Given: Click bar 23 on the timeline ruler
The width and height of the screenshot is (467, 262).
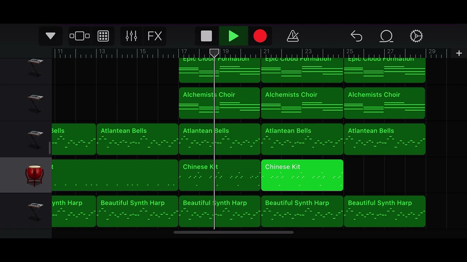Looking at the screenshot, I should point(308,51).
